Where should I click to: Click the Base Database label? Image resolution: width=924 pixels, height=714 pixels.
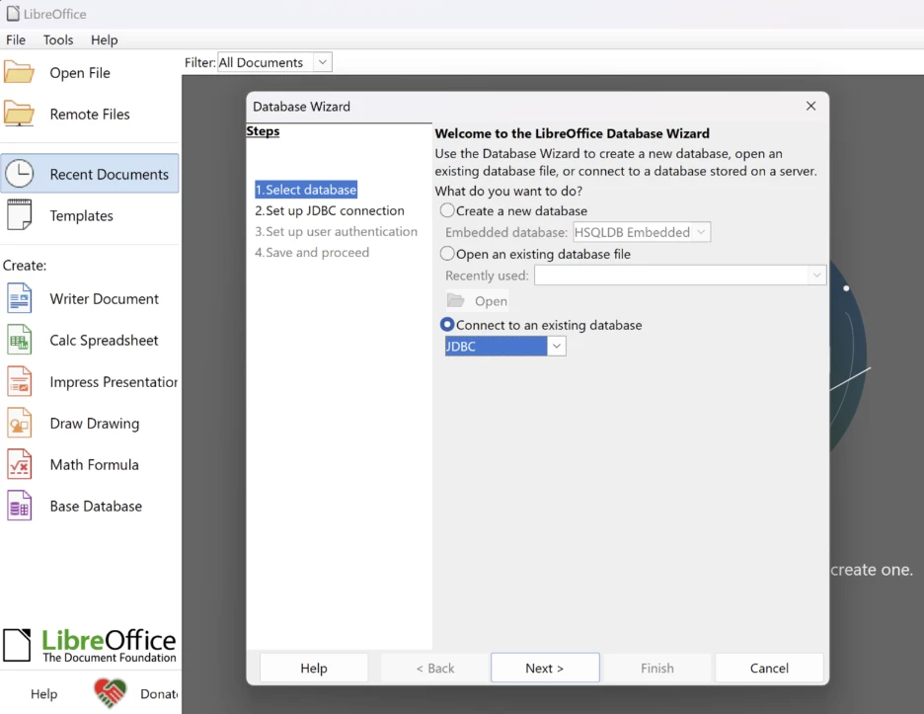[x=96, y=506]
